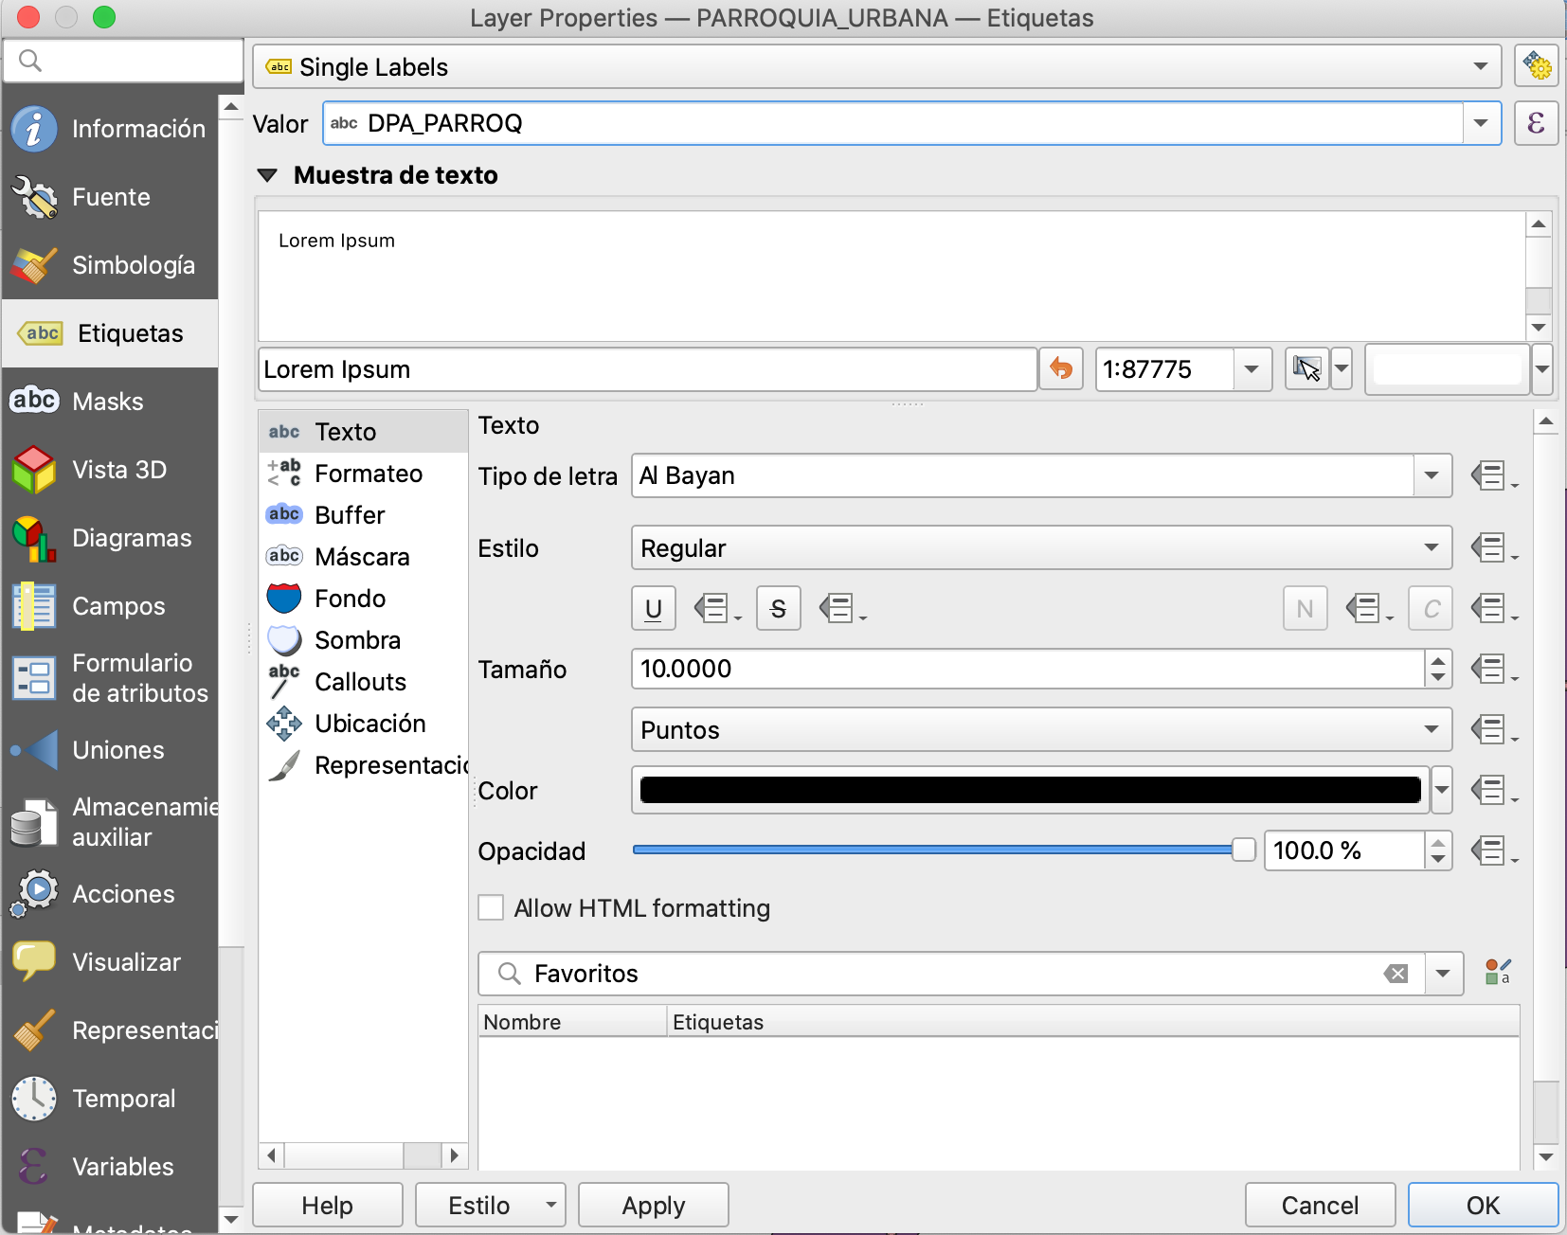The image size is (1567, 1235).
Task: Open the expression editor epsilon button
Action: point(1536,123)
